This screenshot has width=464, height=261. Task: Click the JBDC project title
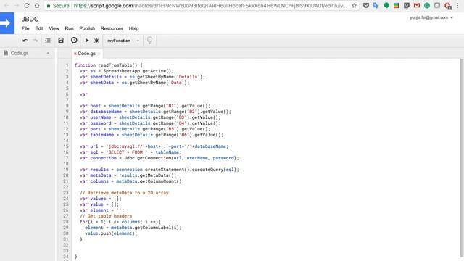point(30,20)
